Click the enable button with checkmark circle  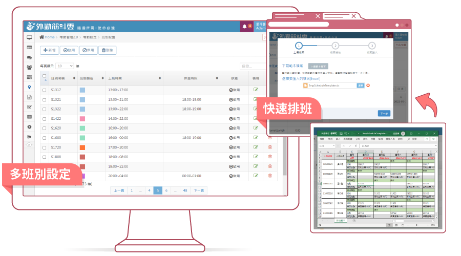[69, 50]
